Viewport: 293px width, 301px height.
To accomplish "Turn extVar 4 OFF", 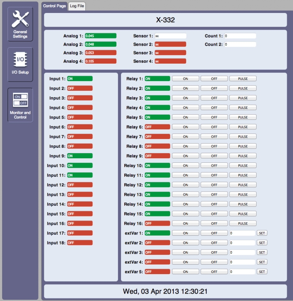I will [x=214, y=262].
